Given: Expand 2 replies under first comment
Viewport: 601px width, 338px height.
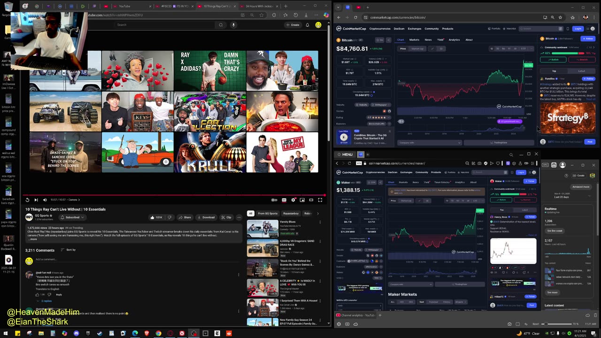Looking at the screenshot, I should pos(44,301).
